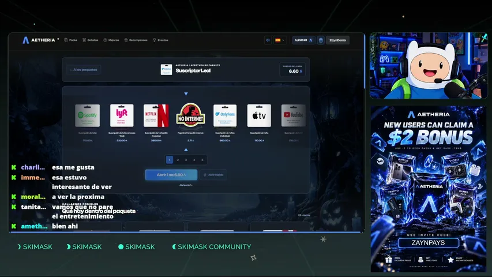Click the 'Abrir 1' open pack button

(x=171, y=175)
